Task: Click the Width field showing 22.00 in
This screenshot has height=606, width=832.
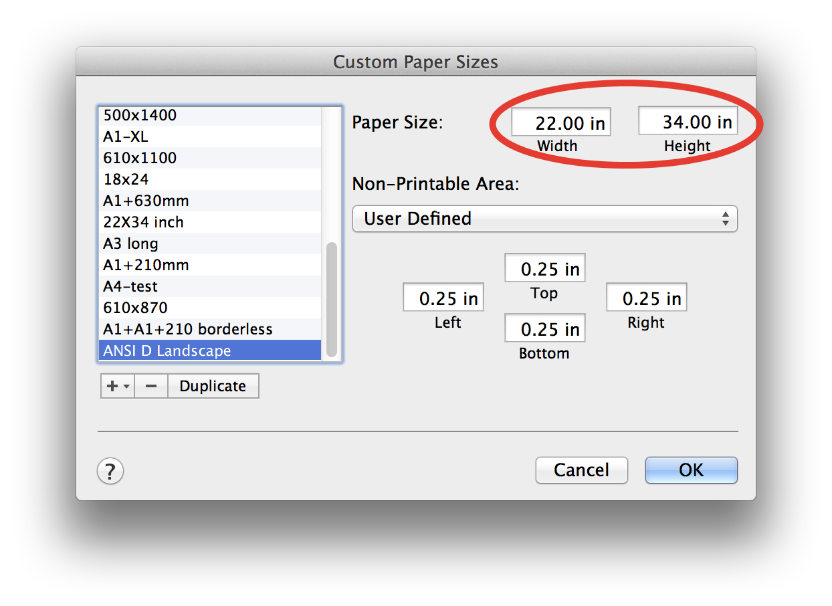Action: coord(561,122)
